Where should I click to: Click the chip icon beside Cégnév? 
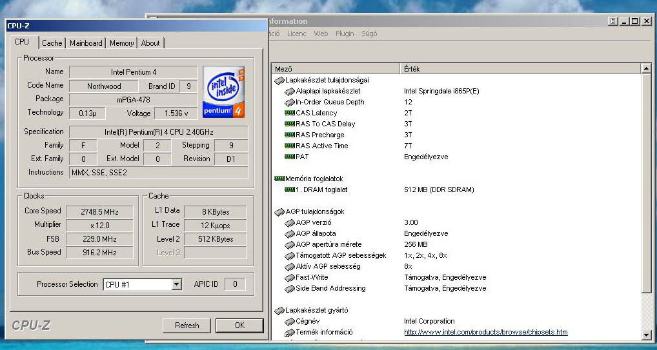pyautogui.click(x=290, y=322)
